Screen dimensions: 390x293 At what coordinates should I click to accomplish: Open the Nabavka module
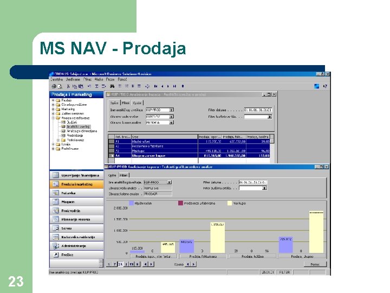(x=76, y=193)
